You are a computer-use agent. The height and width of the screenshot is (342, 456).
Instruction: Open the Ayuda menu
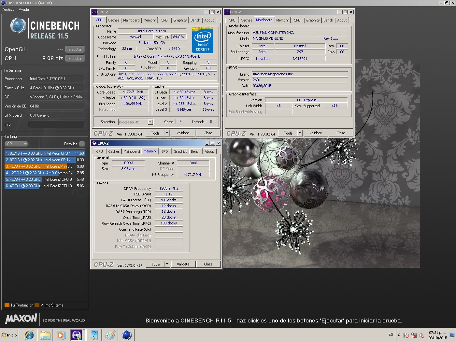(x=24, y=9)
